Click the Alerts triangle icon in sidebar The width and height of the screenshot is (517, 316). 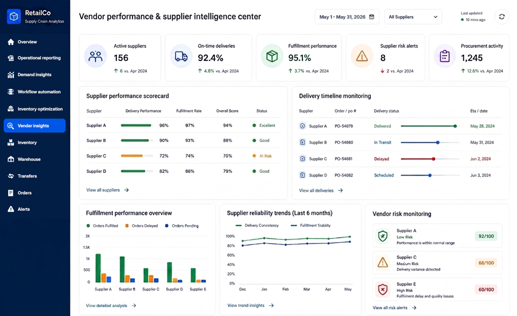[11, 209]
